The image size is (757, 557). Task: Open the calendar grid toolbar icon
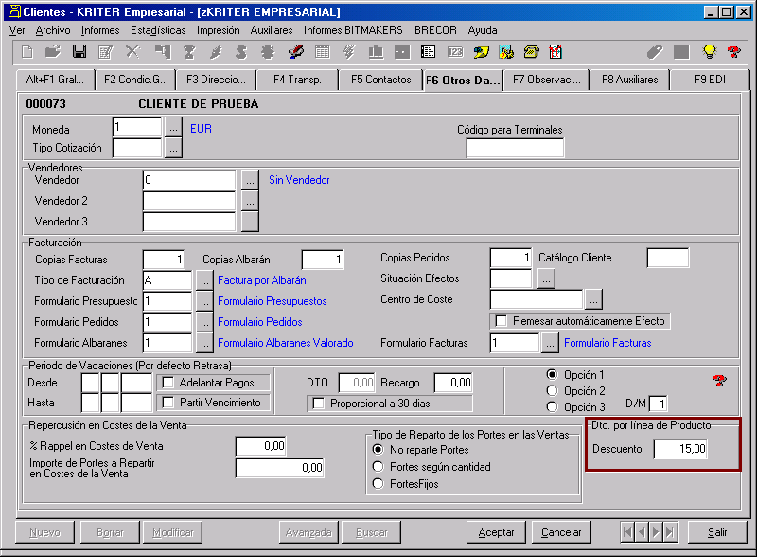pyautogui.click(x=323, y=52)
